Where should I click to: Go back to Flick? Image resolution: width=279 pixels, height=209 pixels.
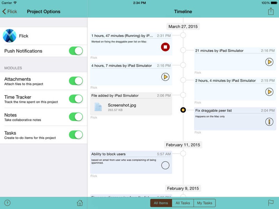(10, 11)
